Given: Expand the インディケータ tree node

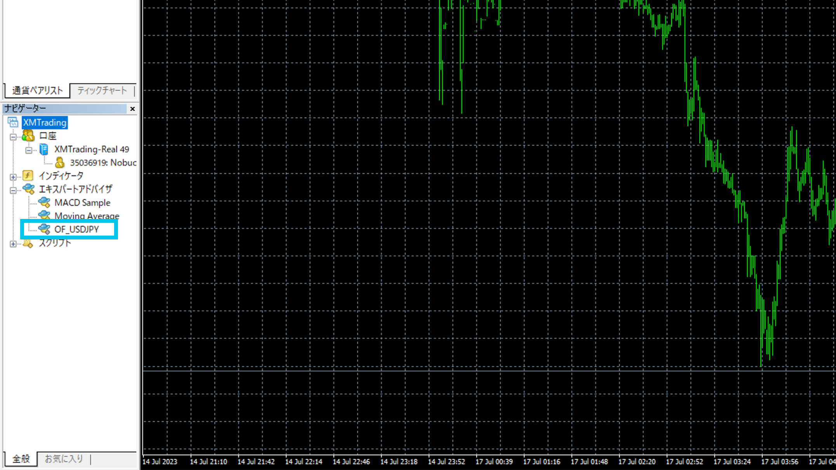Looking at the screenshot, I should (x=13, y=177).
